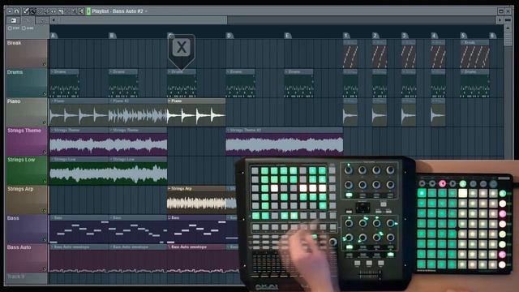Mute the Drums track
The height and width of the screenshot is (292, 519).
coord(44,93)
